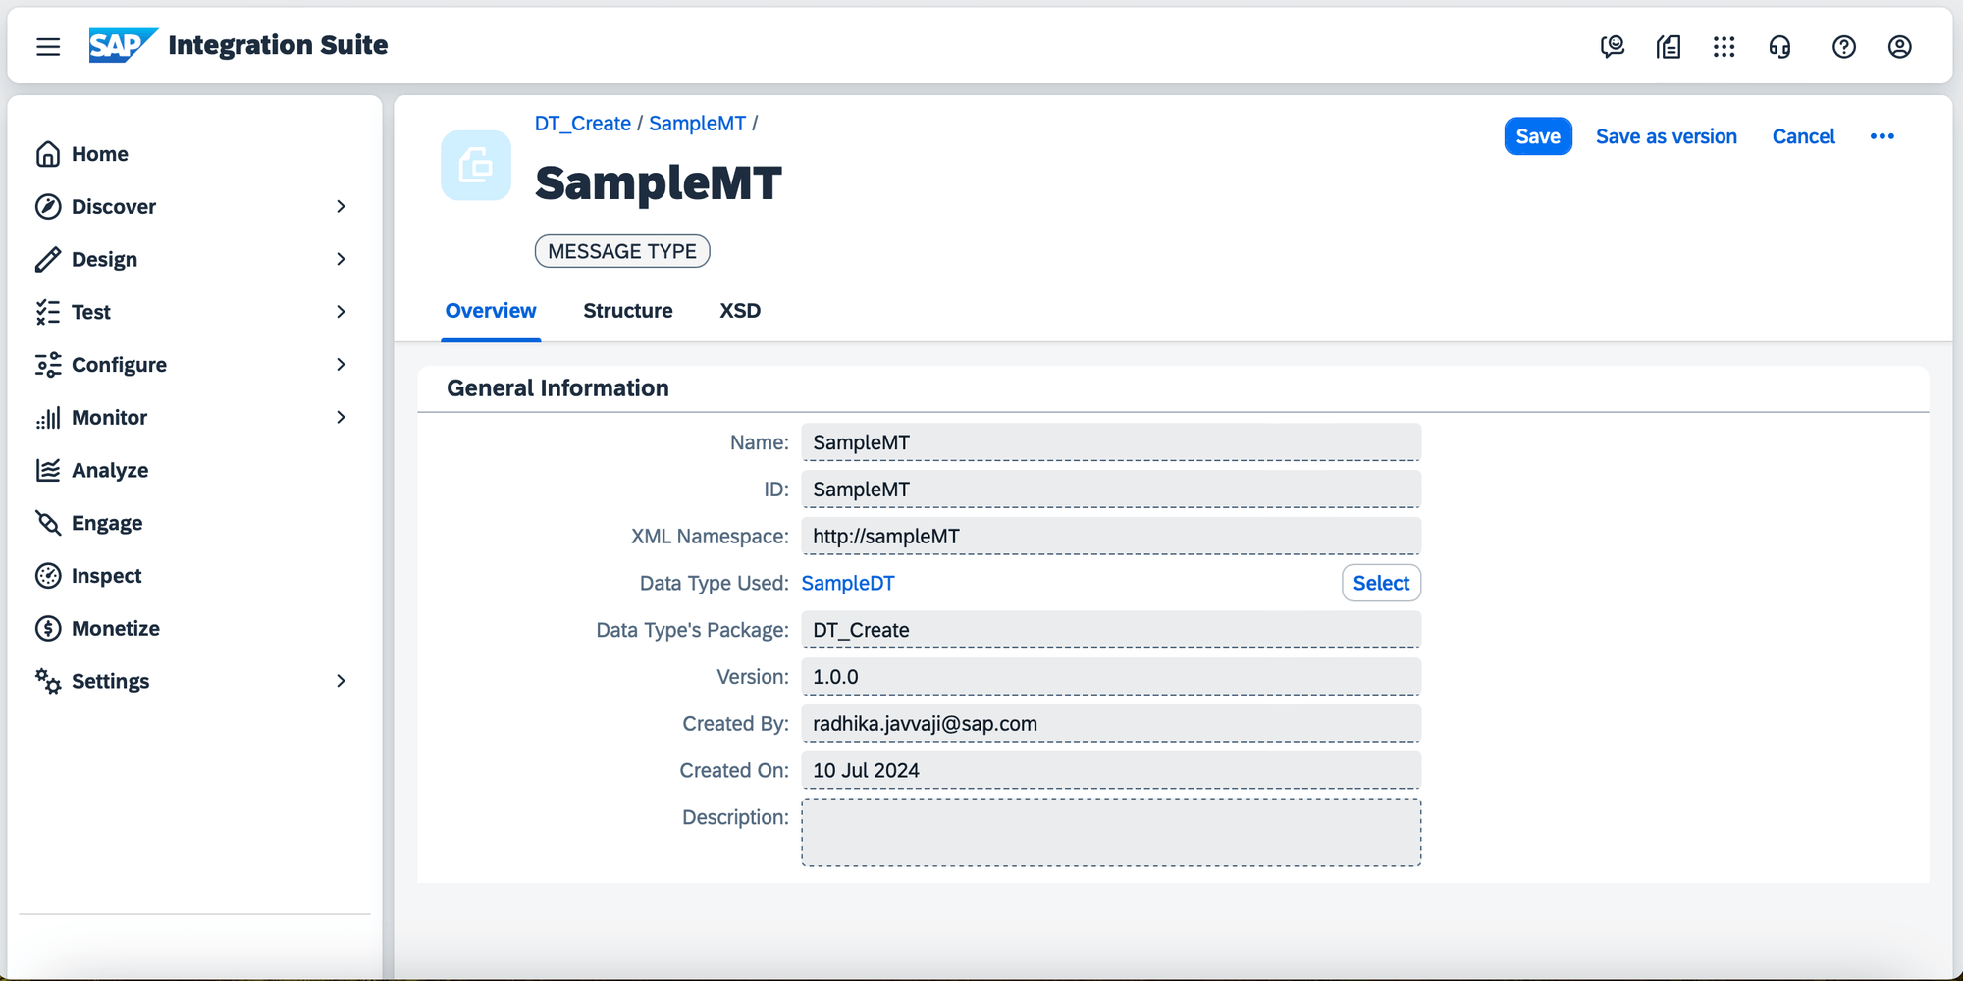
Task: Expand the Discover navigation section
Action: point(341,206)
